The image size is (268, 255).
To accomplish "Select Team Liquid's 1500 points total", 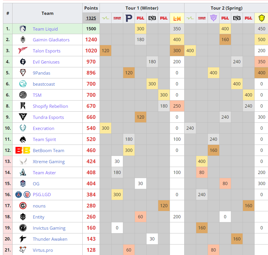I will coord(91,29).
